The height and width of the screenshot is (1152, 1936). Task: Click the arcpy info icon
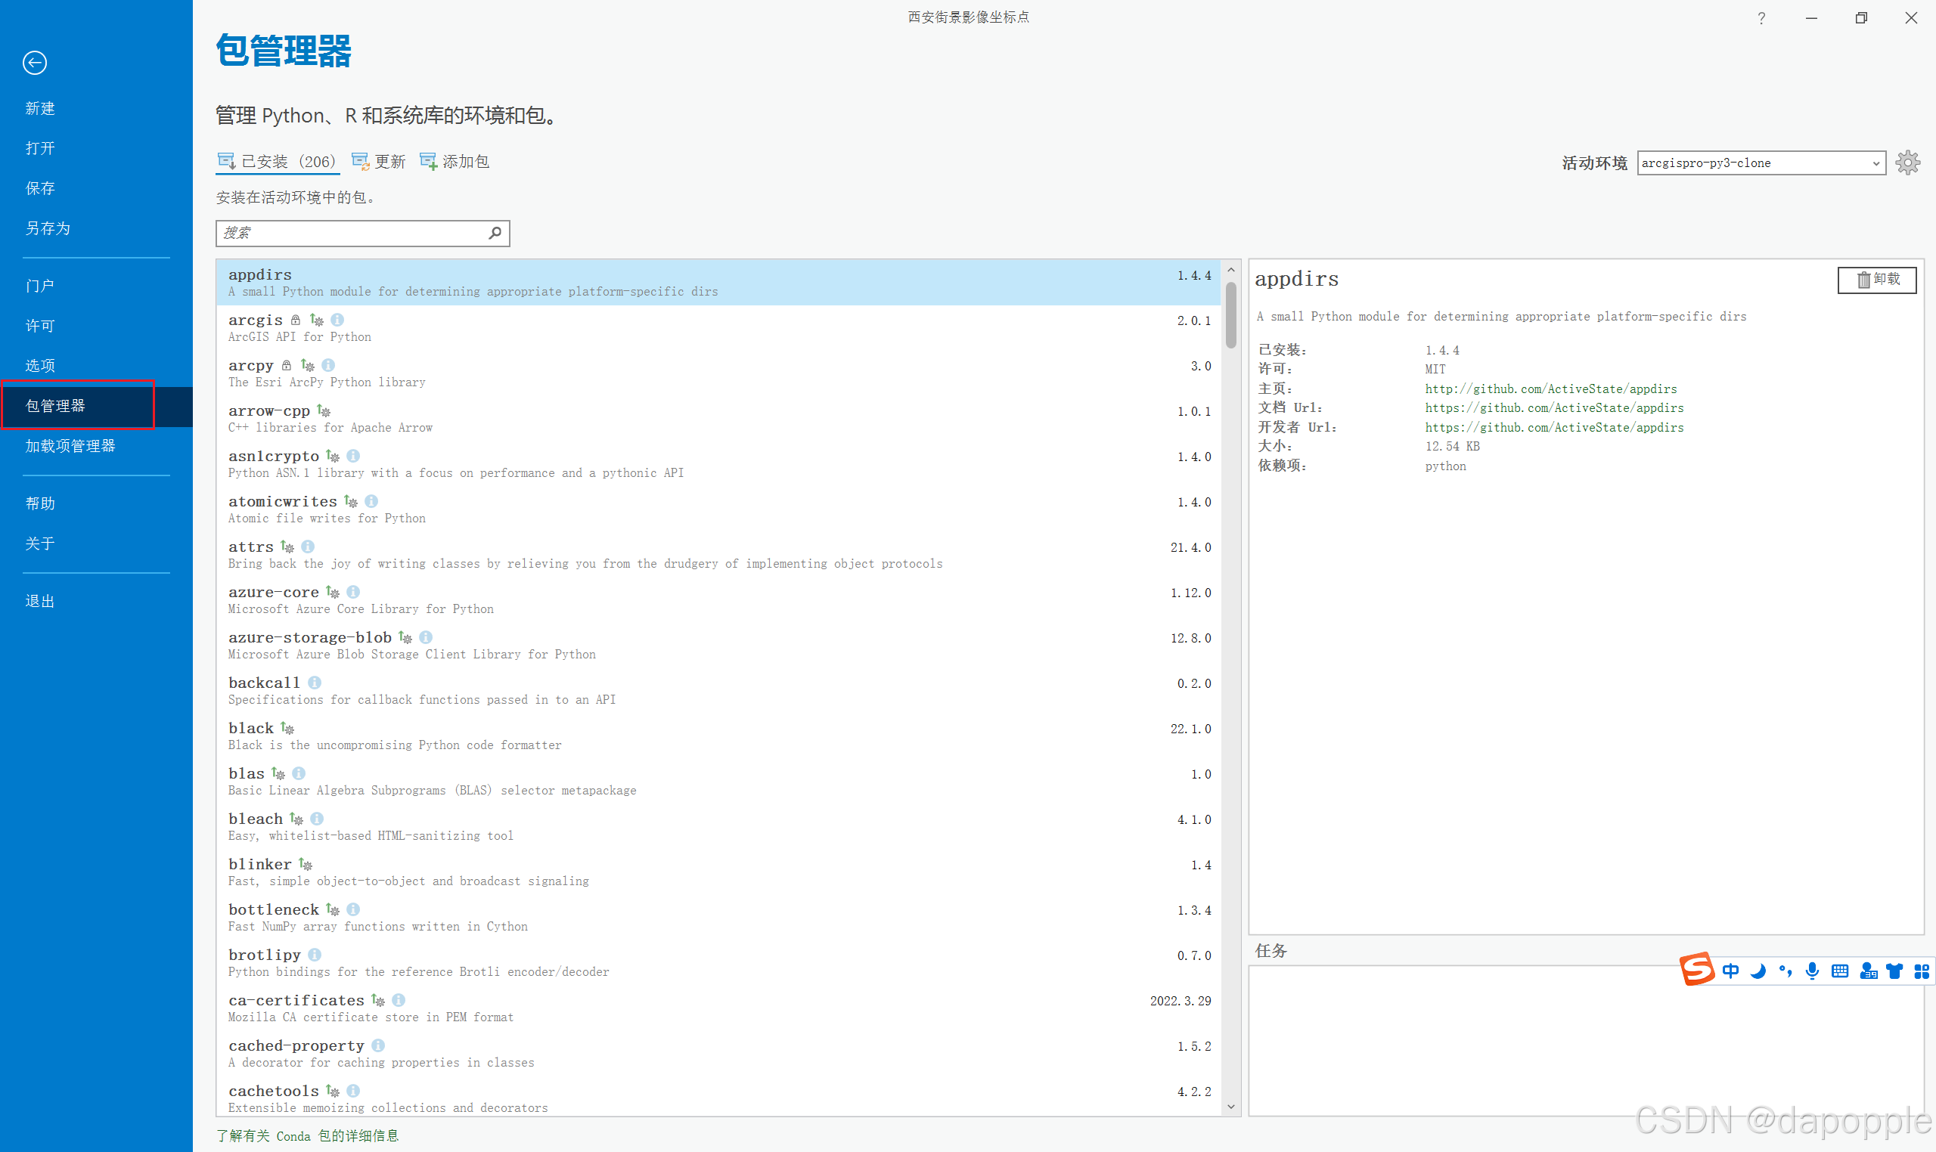pos(327,365)
